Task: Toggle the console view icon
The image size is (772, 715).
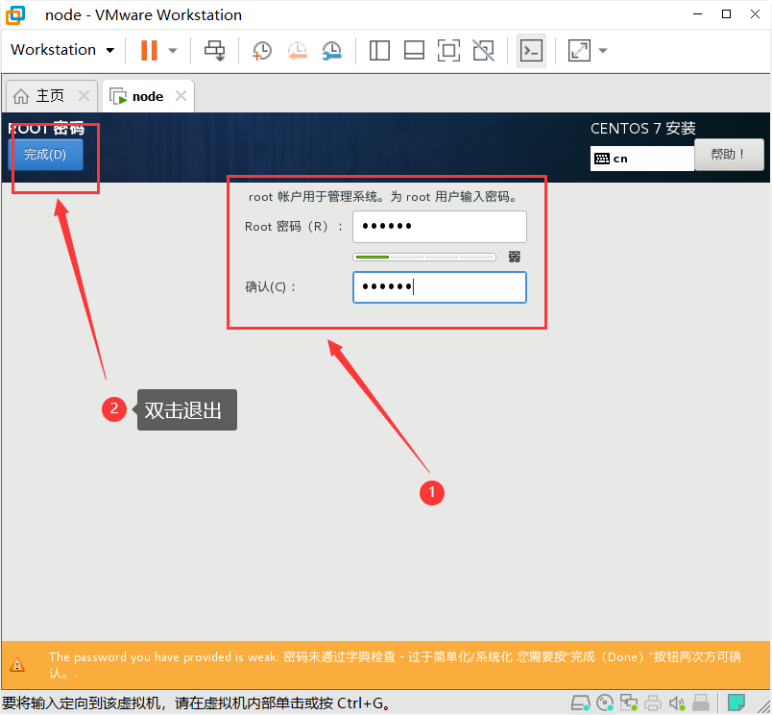Action: pos(531,50)
